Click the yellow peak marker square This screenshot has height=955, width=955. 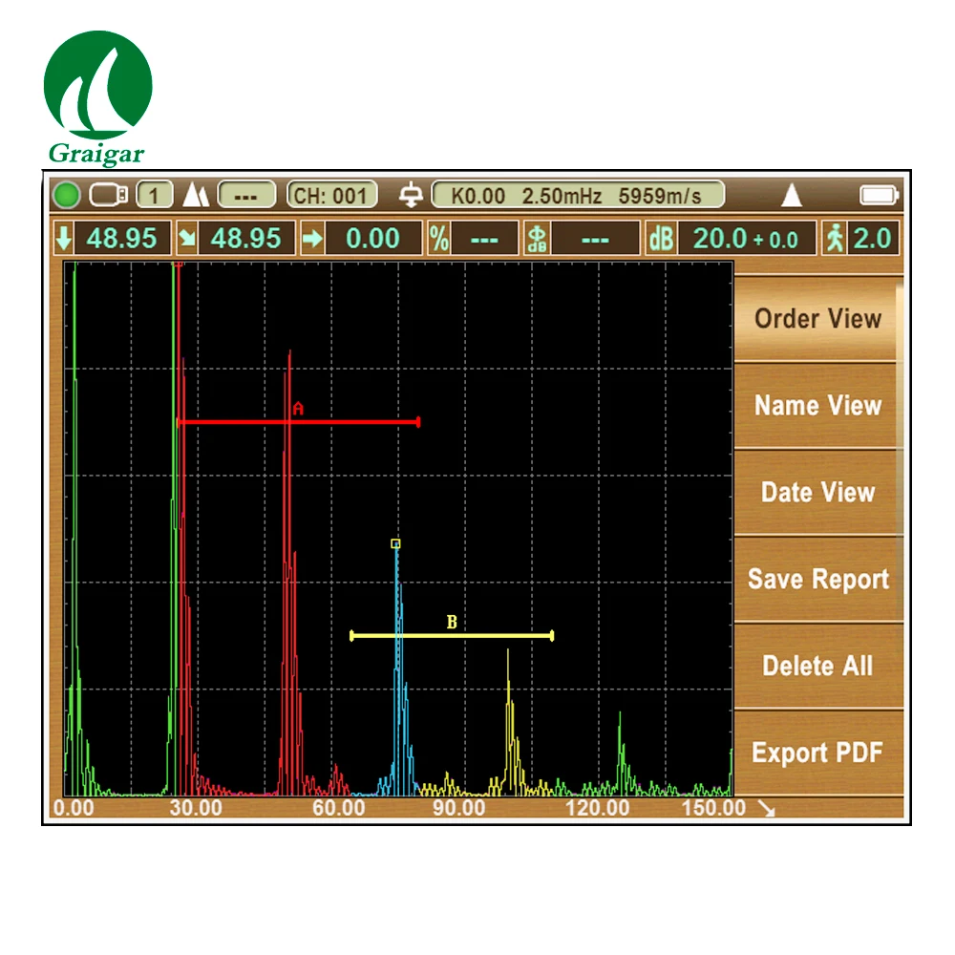tap(395, 543)
